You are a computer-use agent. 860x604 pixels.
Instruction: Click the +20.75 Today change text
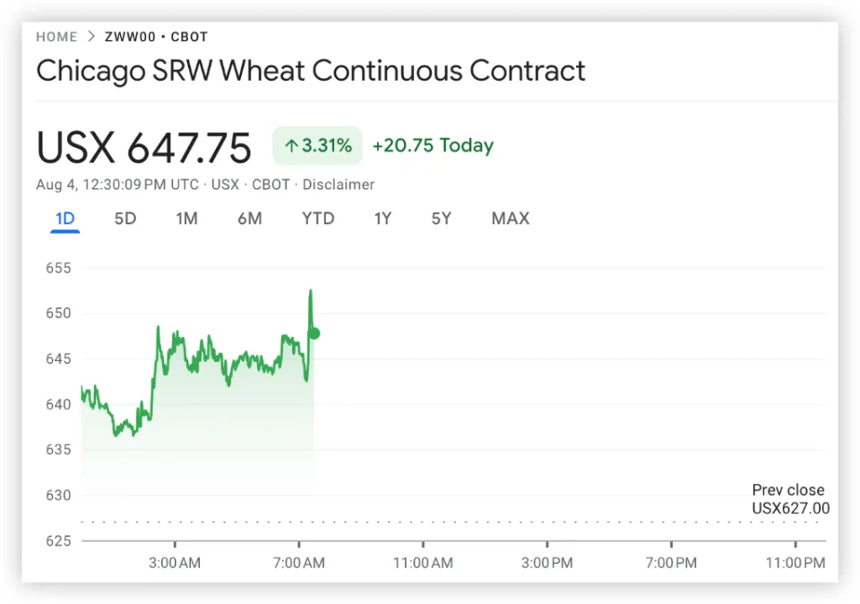[433, 145]
